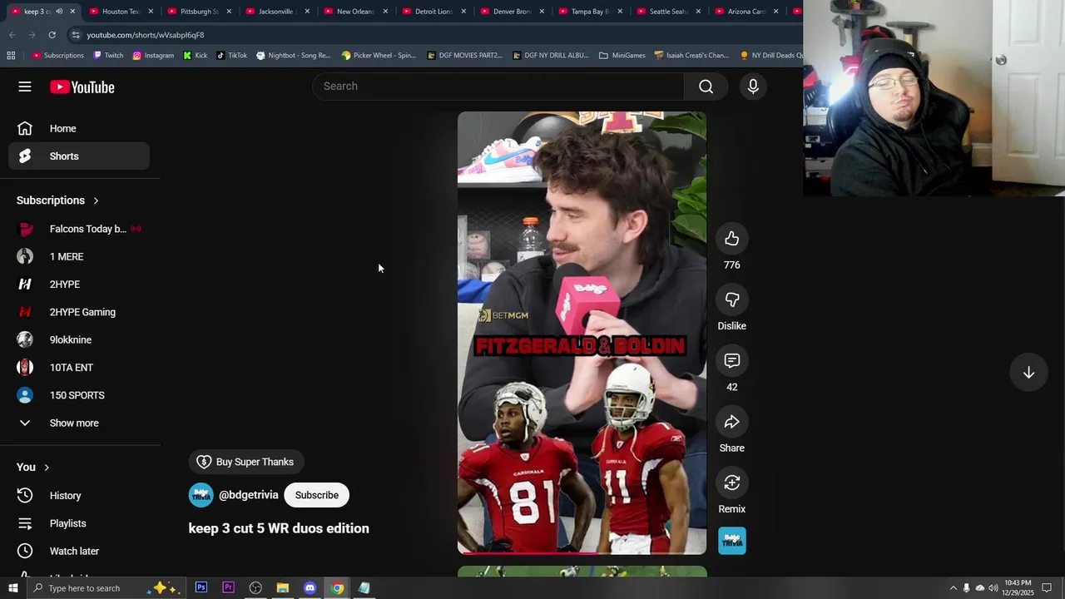The image size is (1065, 599).
Task: View site information icon in address bar
Action: click(x=76, y=35)
